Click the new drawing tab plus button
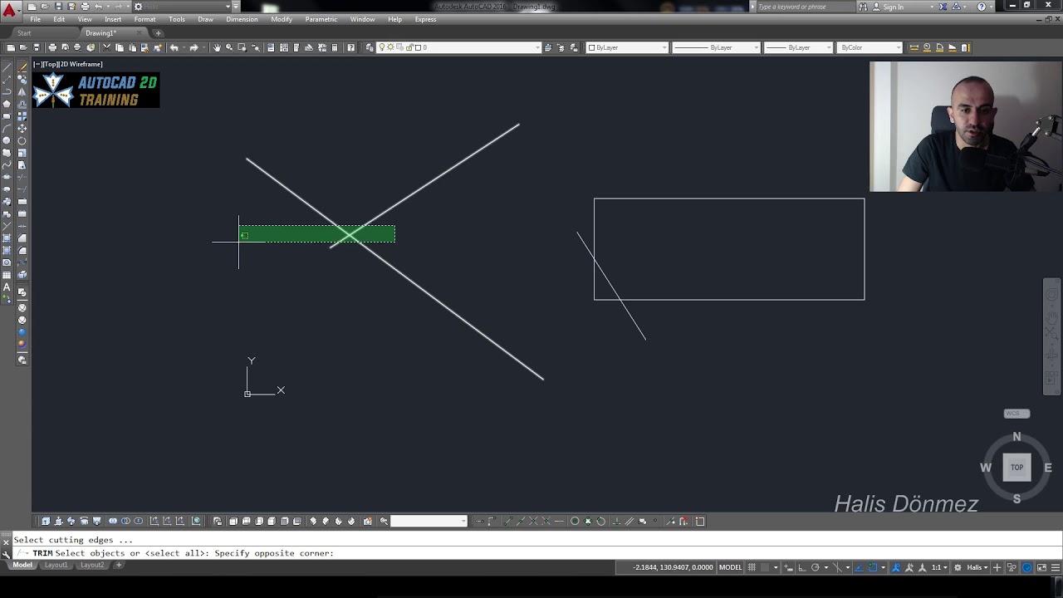Viewport: 1063px width, 598px height. coord(158,33)
